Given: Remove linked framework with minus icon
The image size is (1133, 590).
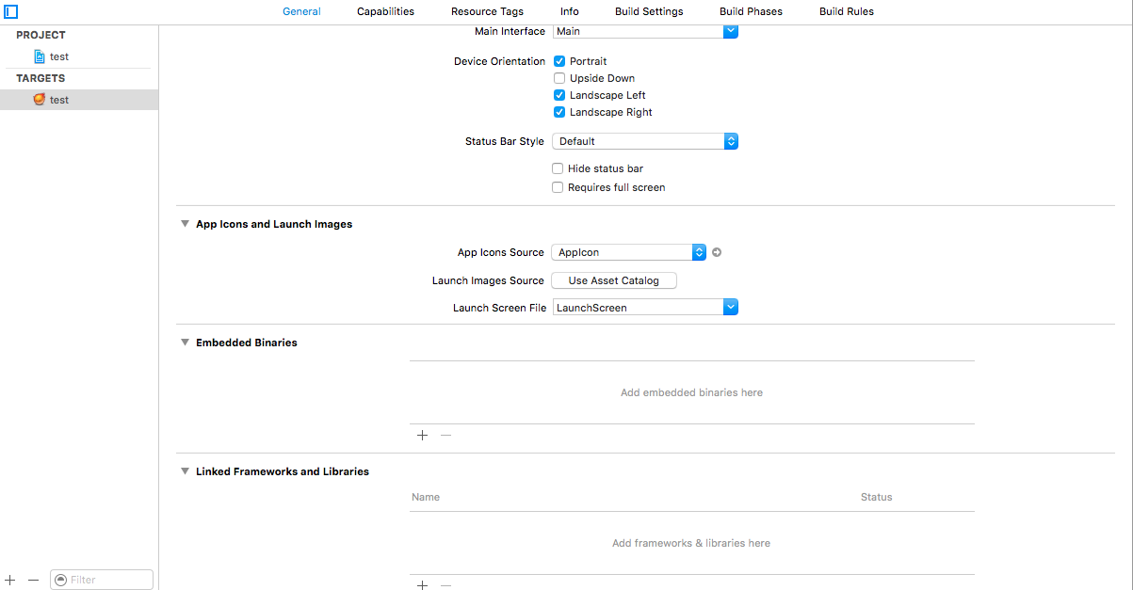Looking at the screenshot, I should pos(446,584).
